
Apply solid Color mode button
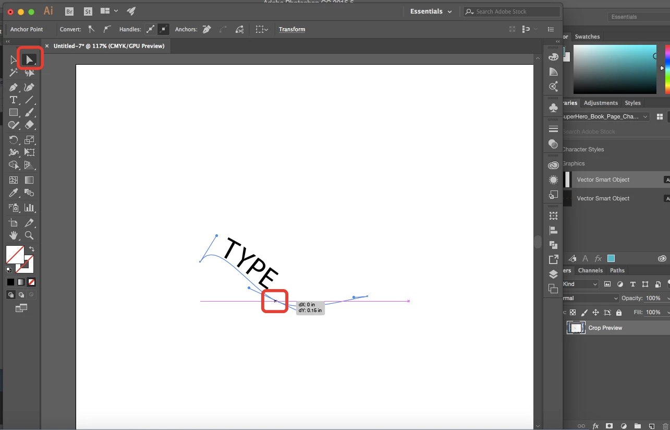tap(10, 282)
